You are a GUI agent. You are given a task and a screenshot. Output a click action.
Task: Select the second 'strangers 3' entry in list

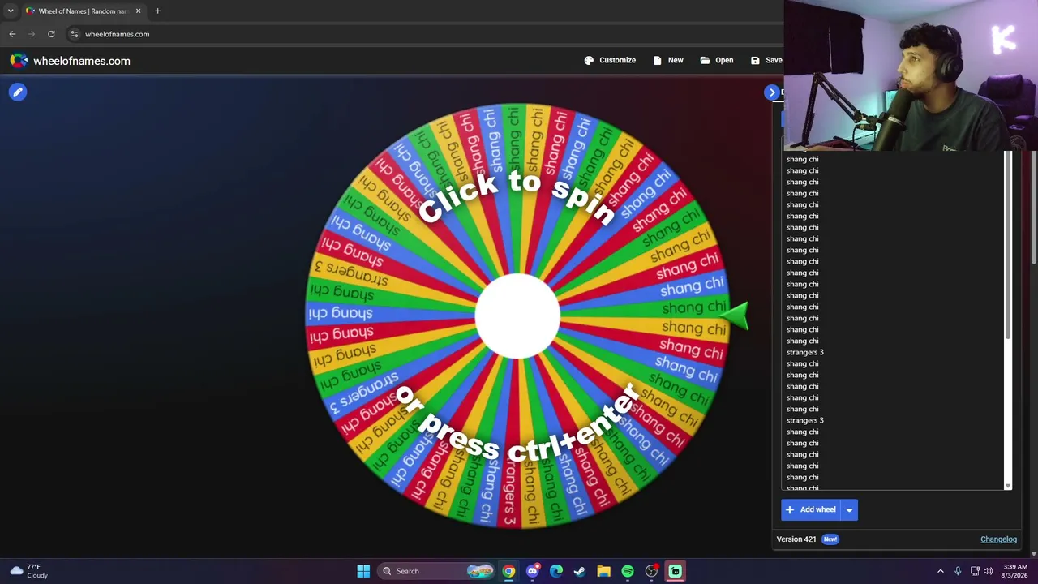(804, 420)
